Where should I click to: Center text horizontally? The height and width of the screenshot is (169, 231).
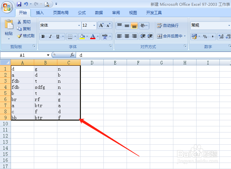click(127, 36)
